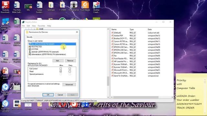207x116 pixels.
Task: Open the Favorites menu in Registry Editor
Action: point(41,26)
